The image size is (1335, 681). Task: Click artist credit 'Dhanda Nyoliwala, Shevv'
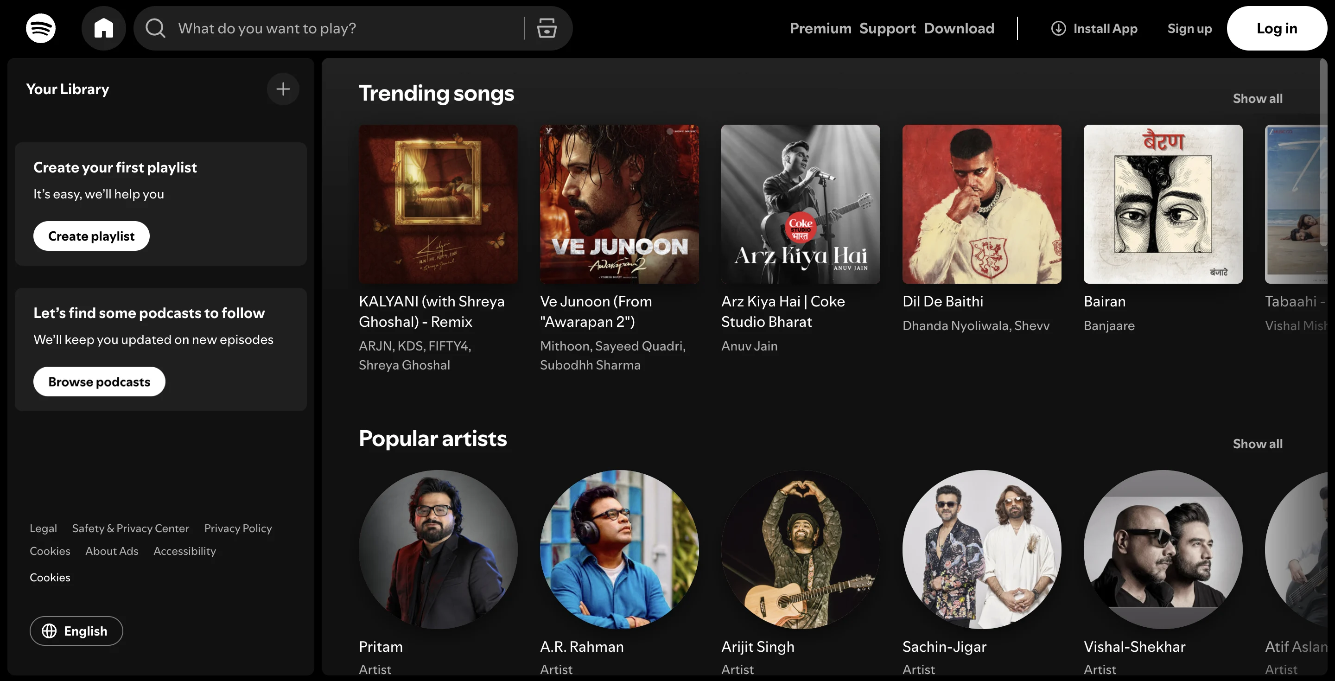[976, 325]
